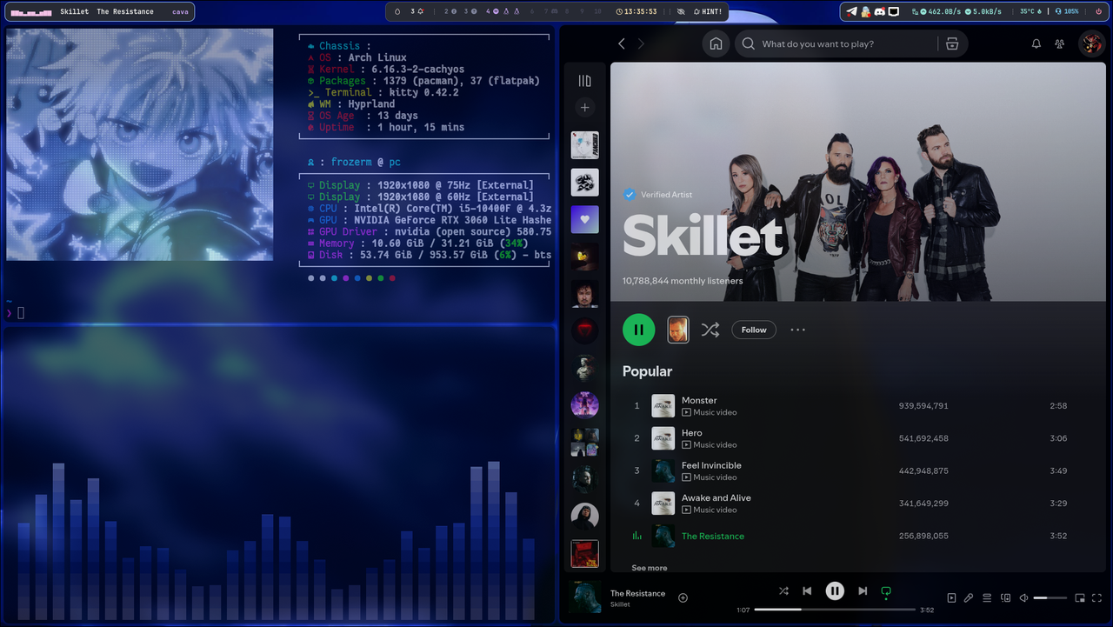Open the Friend Activity icon
The image size is (1113, 627).
click(x=1060, y=43)
